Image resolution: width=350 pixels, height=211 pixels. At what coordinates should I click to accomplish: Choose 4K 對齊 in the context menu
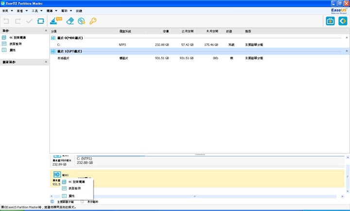tap(77, 182)
